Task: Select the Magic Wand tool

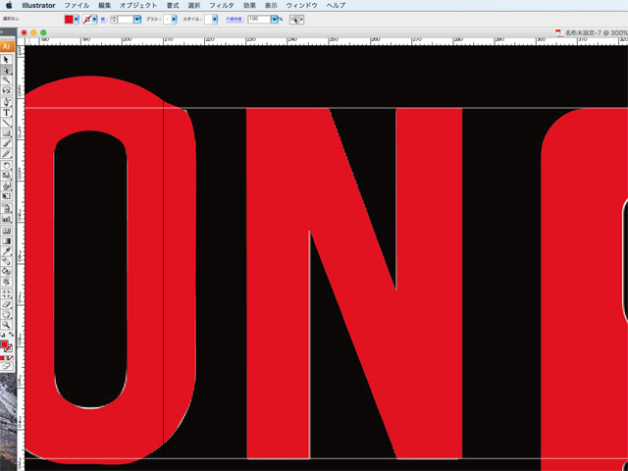Action: 7,80
